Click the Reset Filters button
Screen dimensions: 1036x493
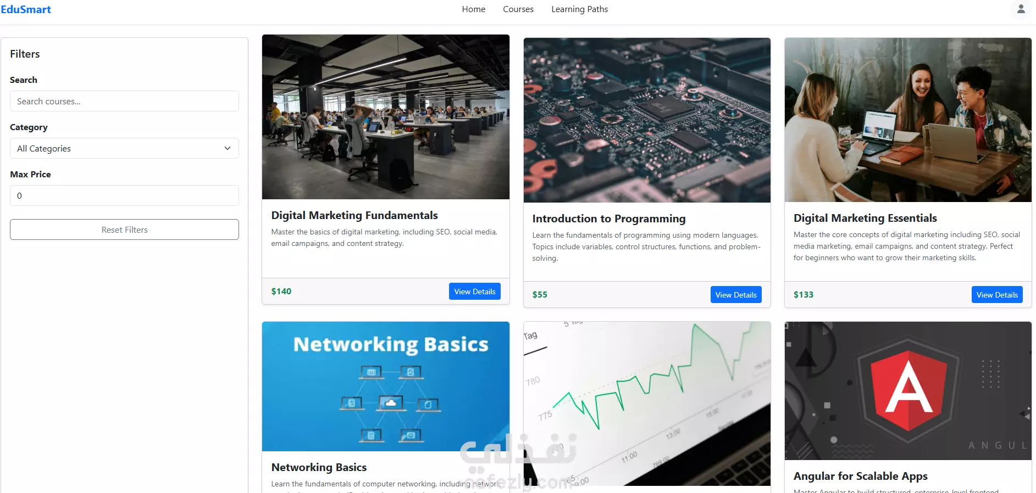[x=124, y=229]
